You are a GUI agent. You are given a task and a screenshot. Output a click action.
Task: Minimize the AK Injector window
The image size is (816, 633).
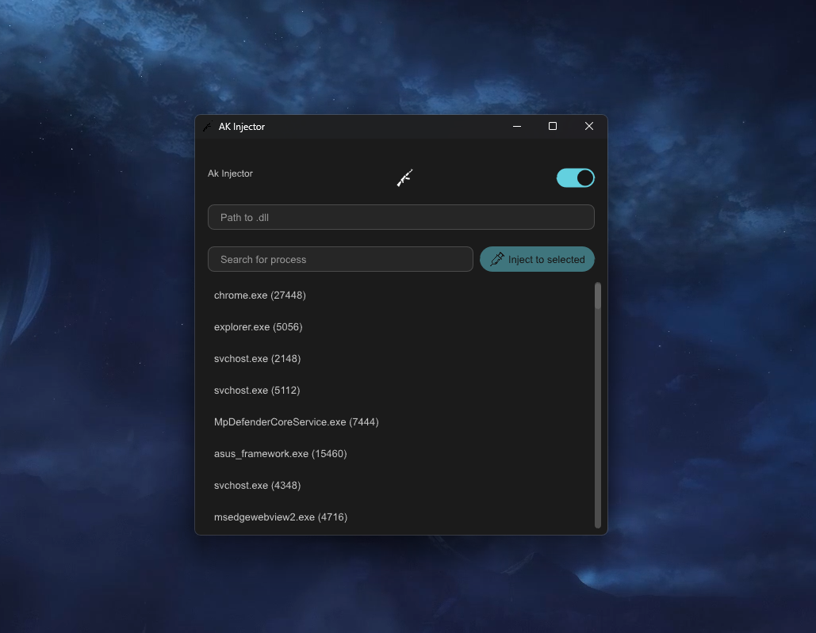pos(516,126)
